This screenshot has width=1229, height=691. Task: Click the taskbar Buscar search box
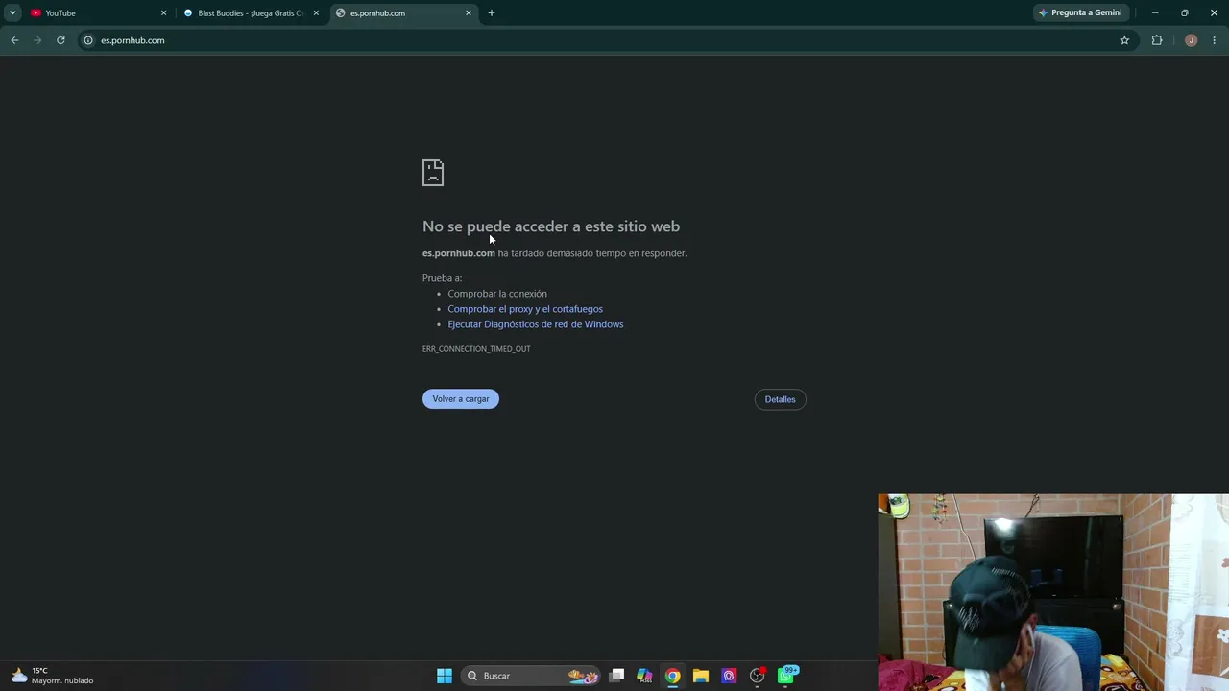[x=531, y=676]
